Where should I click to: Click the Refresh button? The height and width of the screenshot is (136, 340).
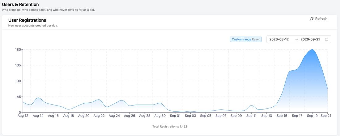(319, 19)
